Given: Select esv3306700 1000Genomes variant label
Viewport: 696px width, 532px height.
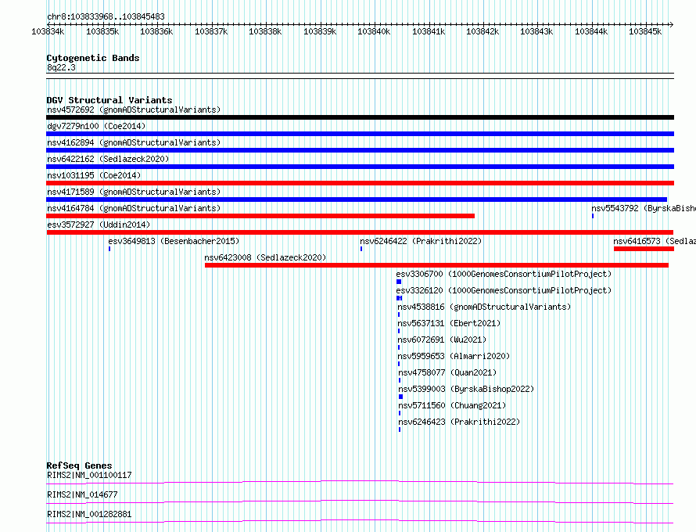Looking at the screenshot, I should tap(504, 274).
